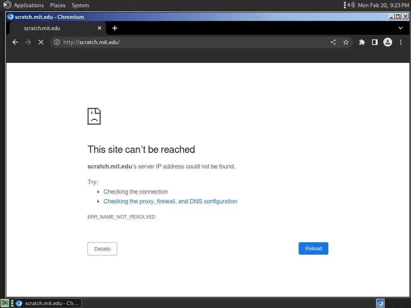Maximize the Chromium window
Viewport: 411px width, 308px height.
pos(398,16)
